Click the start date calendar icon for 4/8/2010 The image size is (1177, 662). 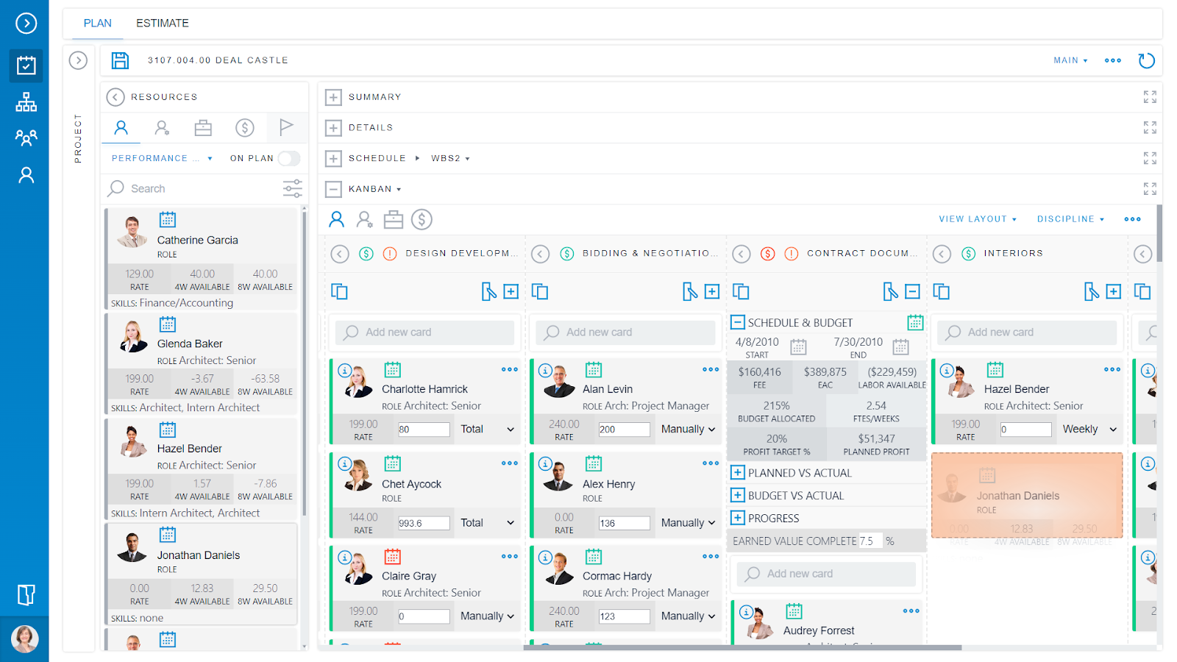[x=798, y=346]
